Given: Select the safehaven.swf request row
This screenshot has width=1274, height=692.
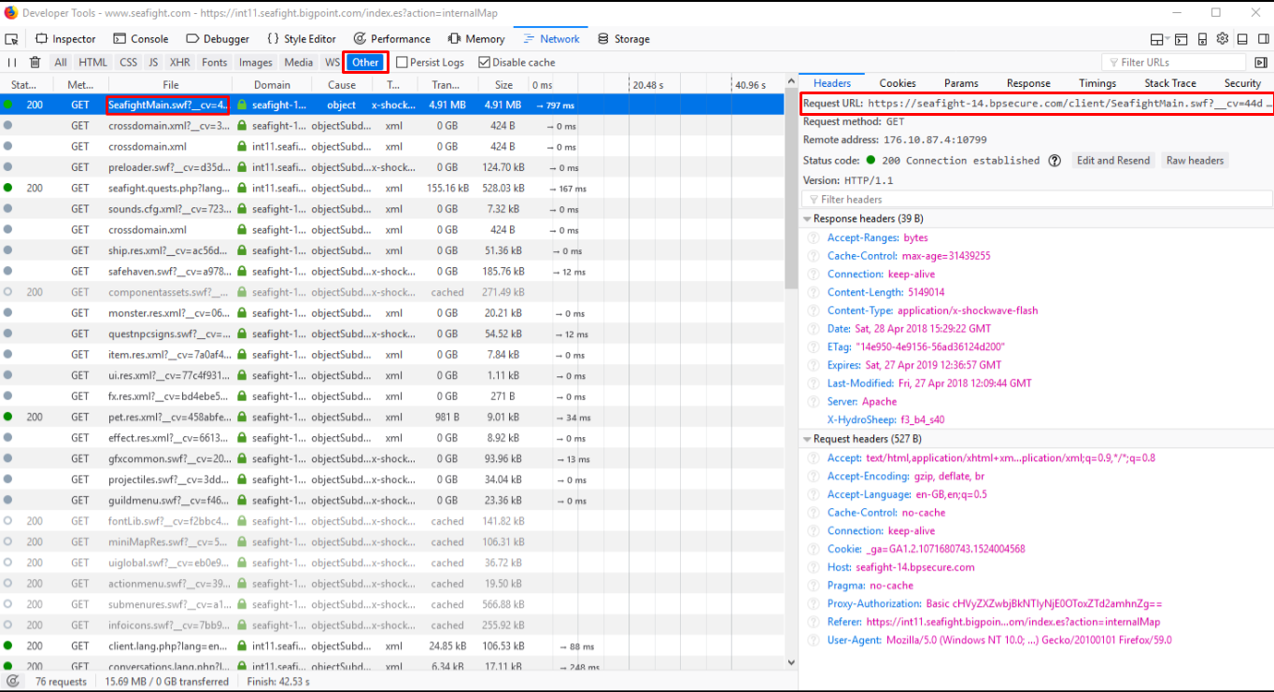Looking at the screenshot, I should pos(392,272).
